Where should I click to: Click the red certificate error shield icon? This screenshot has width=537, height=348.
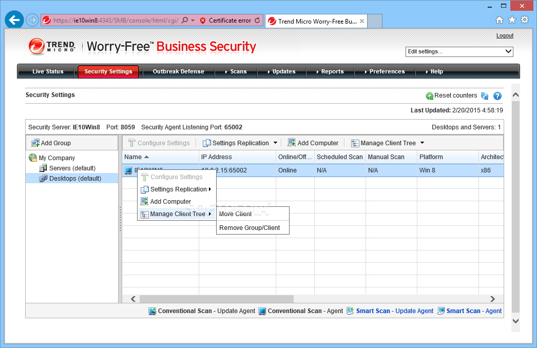(x=203, y=21)
